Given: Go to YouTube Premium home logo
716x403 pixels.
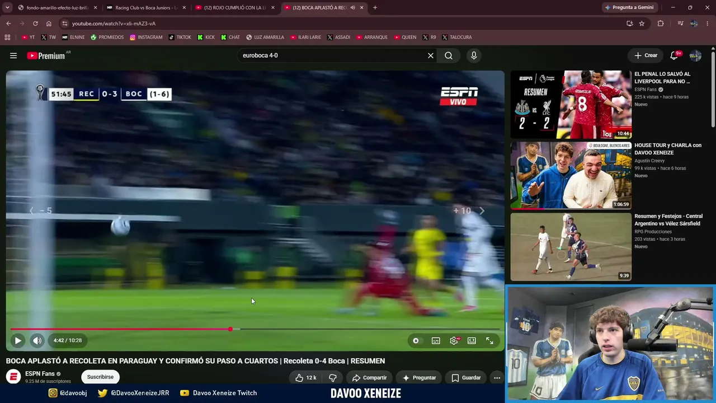Looking at the screenshot, I should pos(46,55).
